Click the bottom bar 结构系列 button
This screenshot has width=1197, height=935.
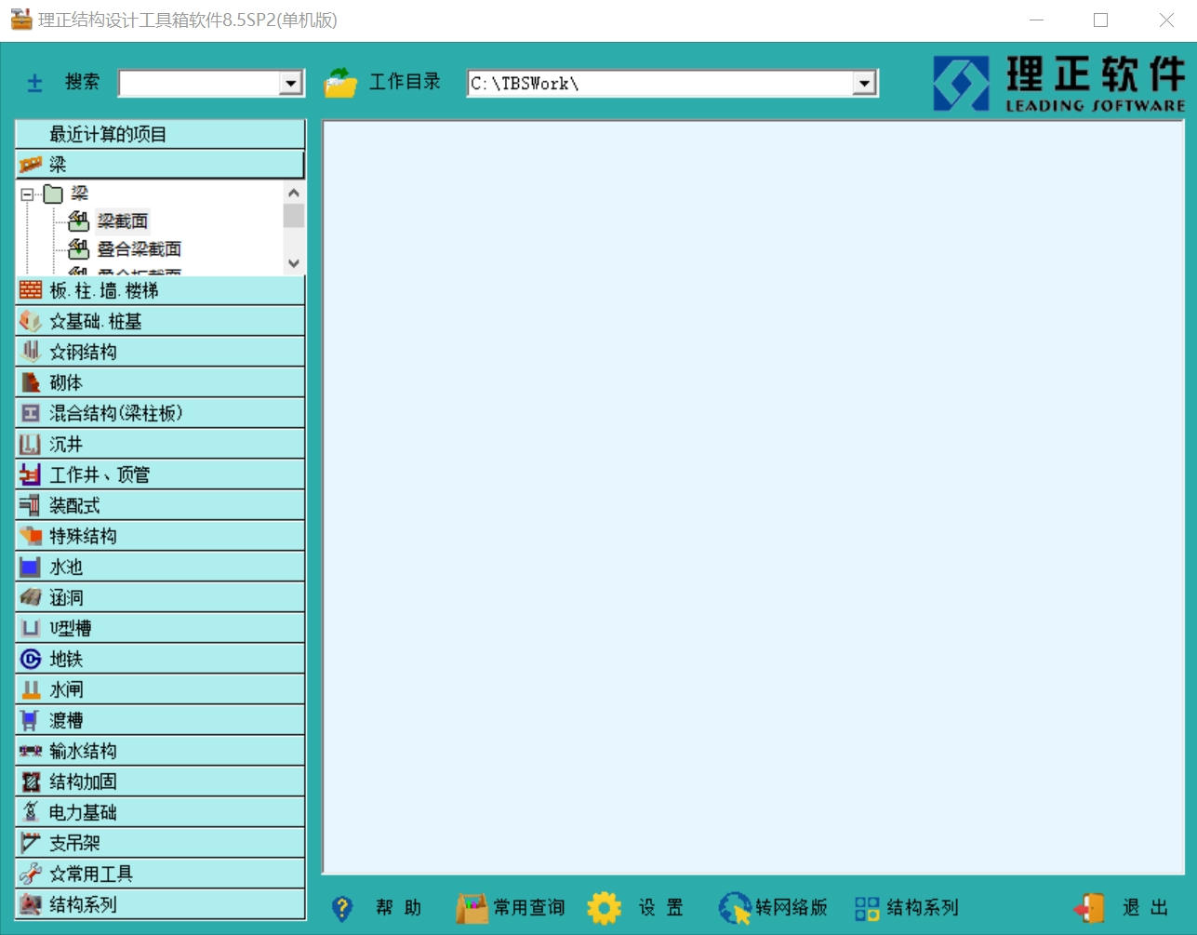[x=906, y=907]
